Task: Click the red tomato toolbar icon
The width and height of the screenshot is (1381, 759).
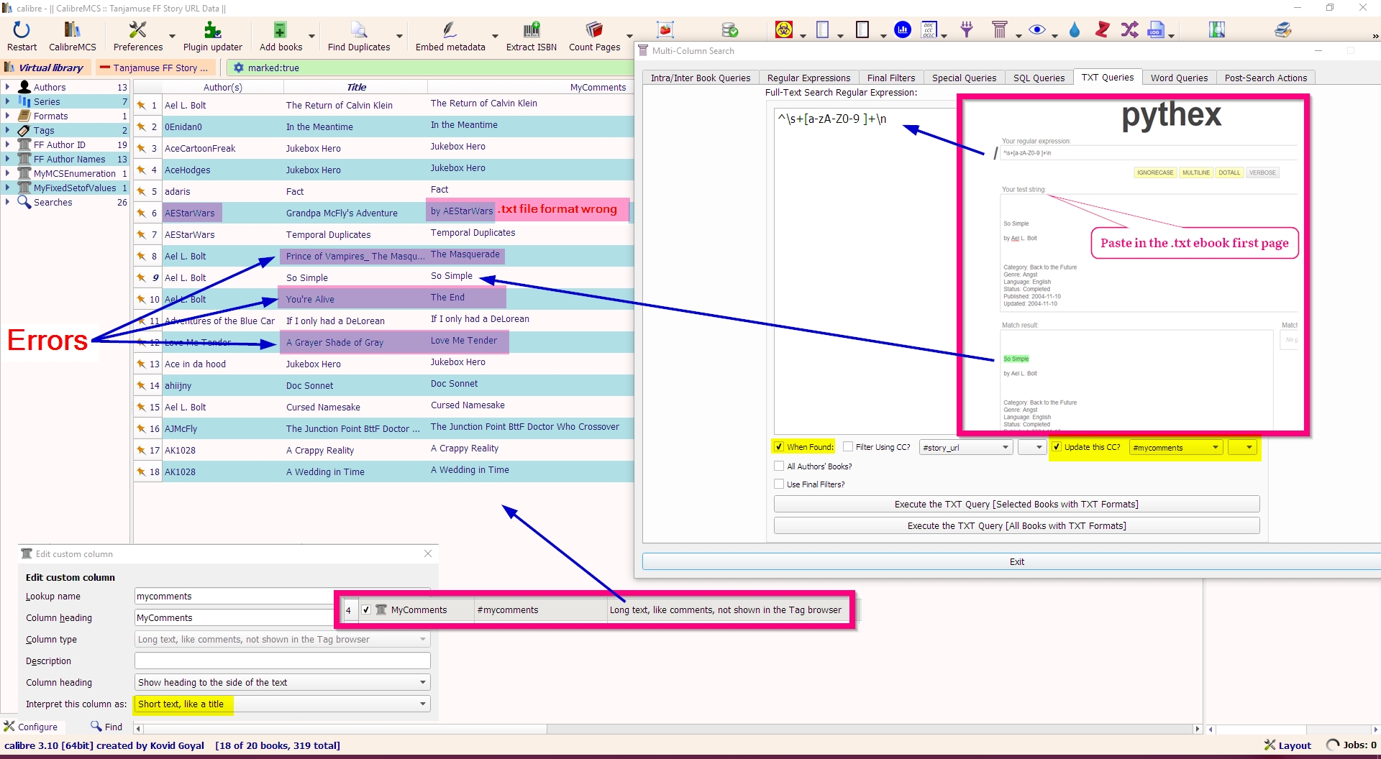Action: (665, 29)
